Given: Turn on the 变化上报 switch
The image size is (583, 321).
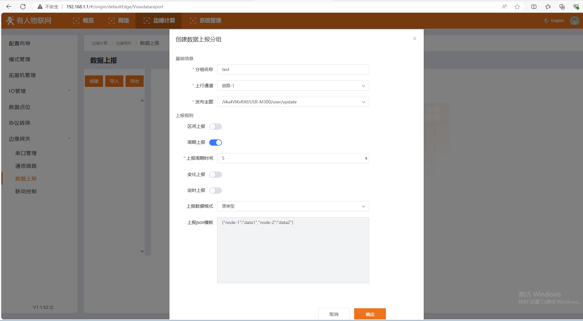Looking at the screenshot, I should tap(215, 175).
